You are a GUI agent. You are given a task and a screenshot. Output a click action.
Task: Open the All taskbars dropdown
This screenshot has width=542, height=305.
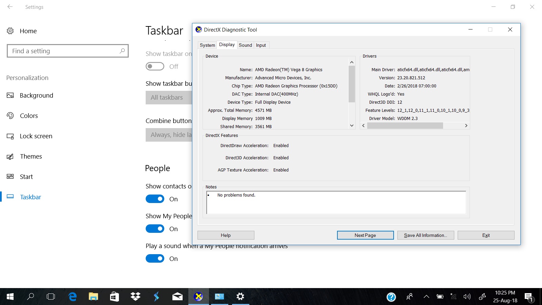(169, 98)
